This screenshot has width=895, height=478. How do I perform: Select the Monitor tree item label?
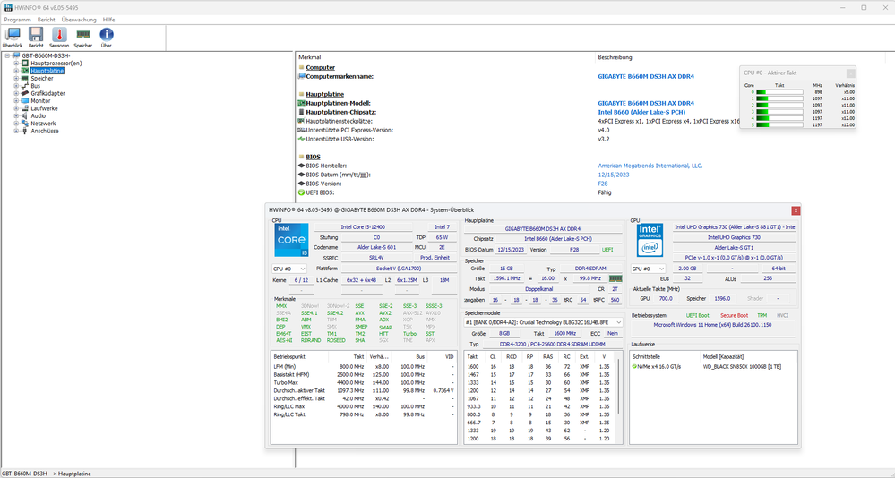pyautogui.click(x=40, y=101)
